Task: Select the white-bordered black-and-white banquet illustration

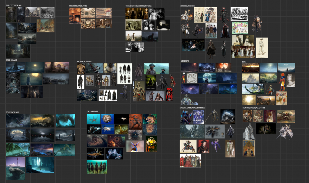Action: tap(239, 14)
